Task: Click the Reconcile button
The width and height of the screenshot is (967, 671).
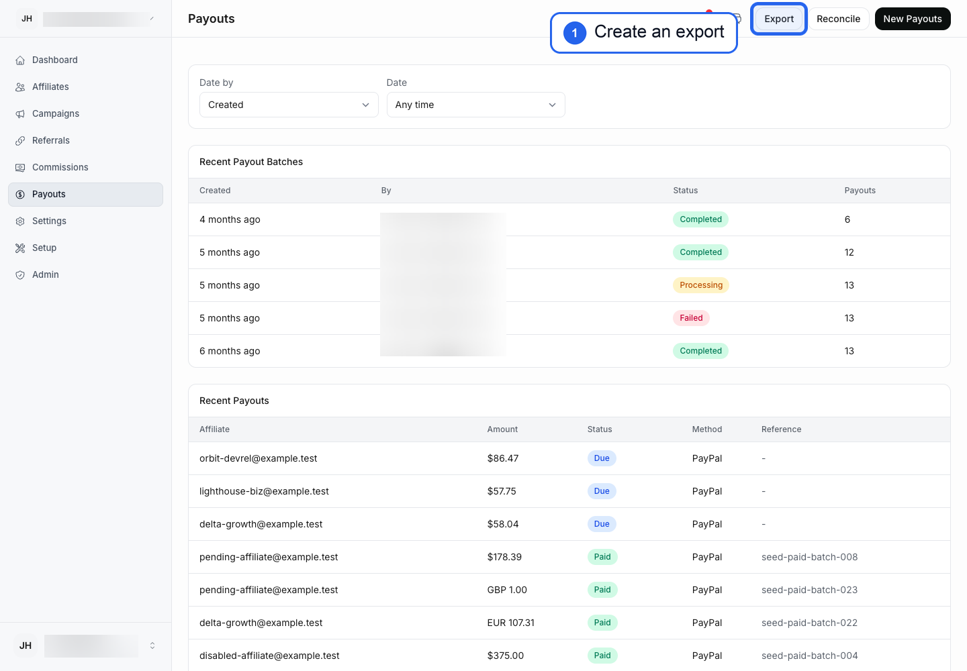Action: pos(838,19)
